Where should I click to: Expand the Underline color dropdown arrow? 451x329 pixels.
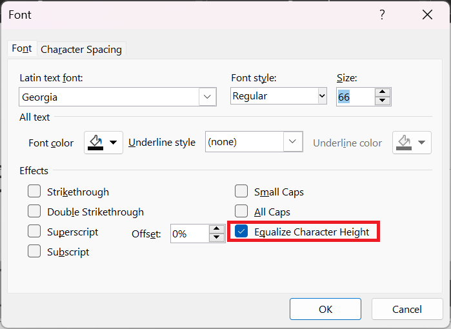(422, 143)
